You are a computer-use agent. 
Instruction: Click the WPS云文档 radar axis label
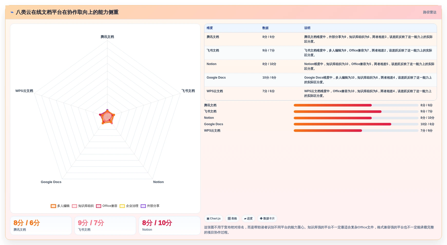(24, 91)
